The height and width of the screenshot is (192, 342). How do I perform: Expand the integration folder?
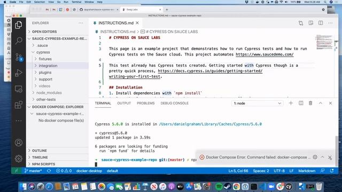point(48,66)
